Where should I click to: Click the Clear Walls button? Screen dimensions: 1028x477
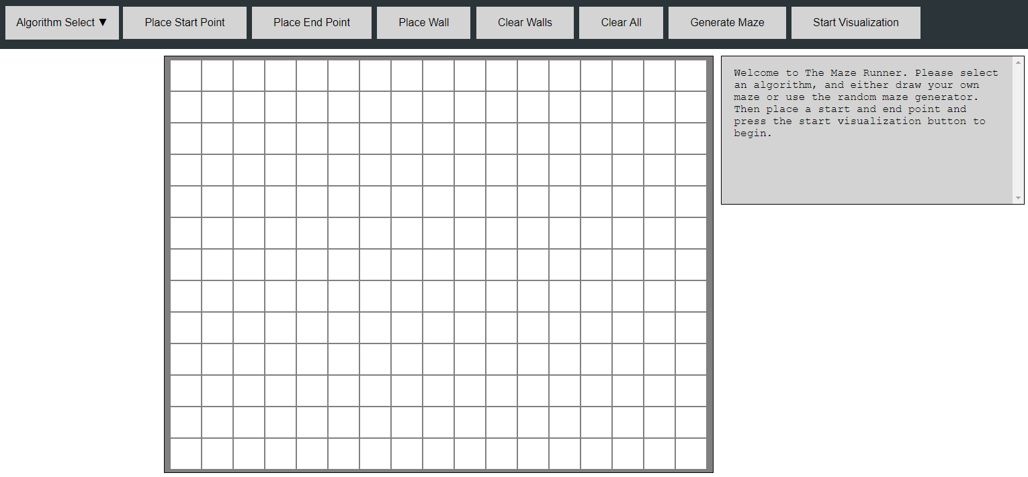tap(525, 23)
